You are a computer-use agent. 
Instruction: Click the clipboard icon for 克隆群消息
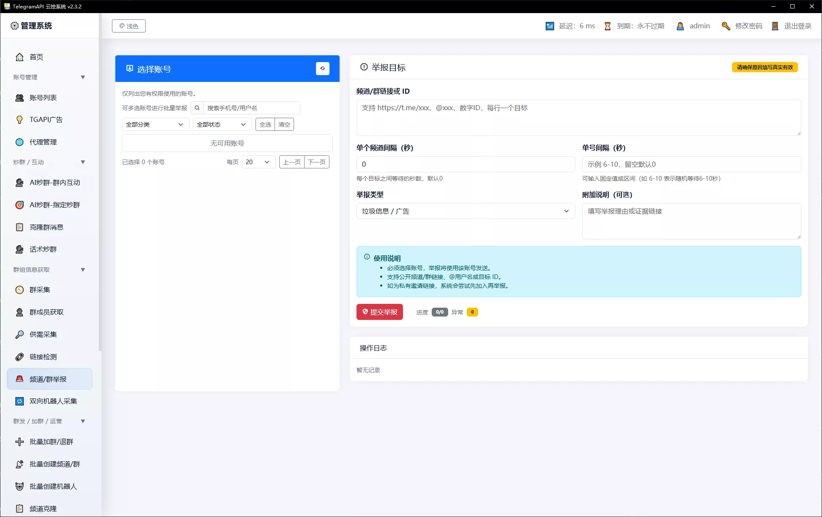coord(19,227)
